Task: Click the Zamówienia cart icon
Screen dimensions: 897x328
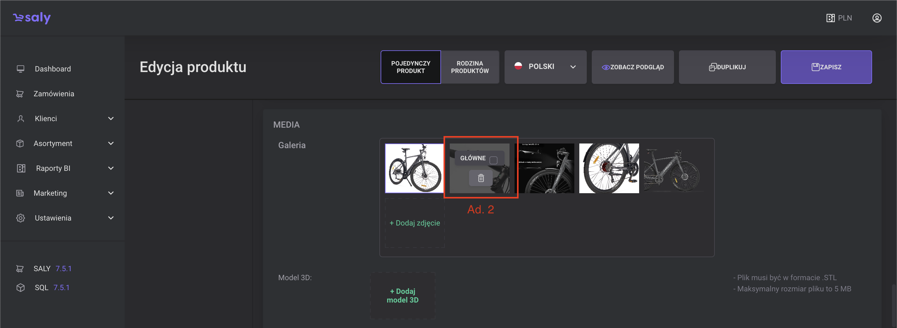Action: point(20,94)
